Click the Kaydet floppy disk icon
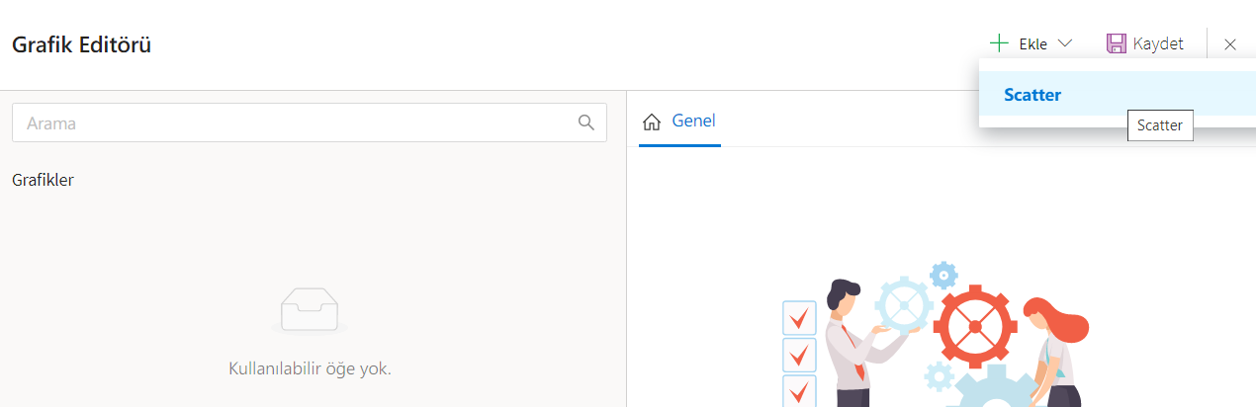 pos(1117,43)
